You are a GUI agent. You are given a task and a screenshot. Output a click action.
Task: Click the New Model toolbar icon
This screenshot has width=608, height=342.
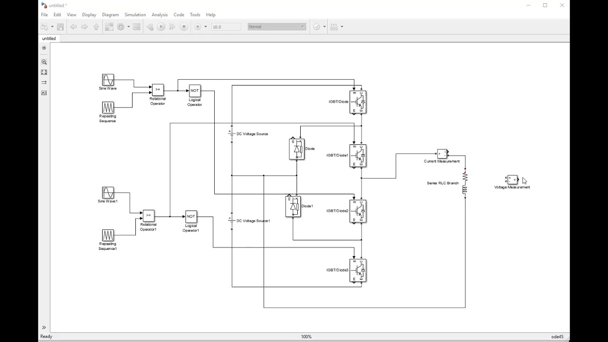[44, 27]
